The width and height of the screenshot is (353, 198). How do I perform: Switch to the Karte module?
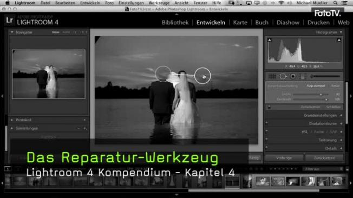(240, 23)
